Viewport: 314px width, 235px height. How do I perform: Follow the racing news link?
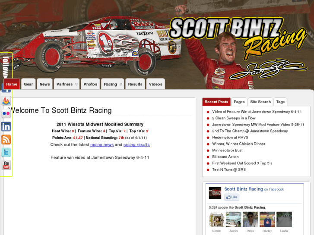click(102, 144)
